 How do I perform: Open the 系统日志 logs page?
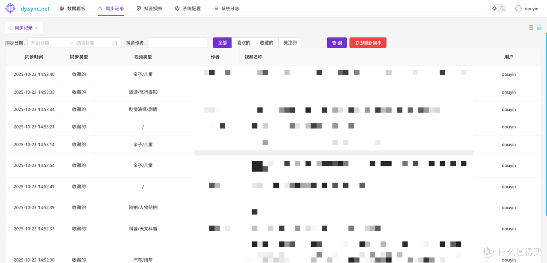pos(226,9)
